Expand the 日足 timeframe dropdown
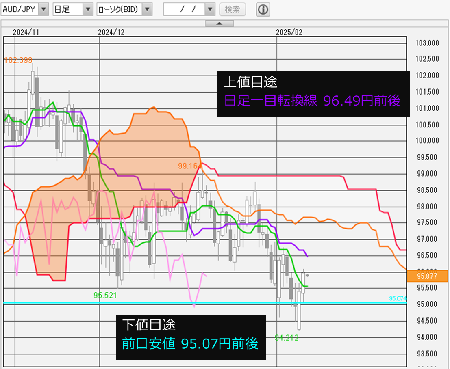This screenshot has width=450, height=369. (x=88, y=9)
